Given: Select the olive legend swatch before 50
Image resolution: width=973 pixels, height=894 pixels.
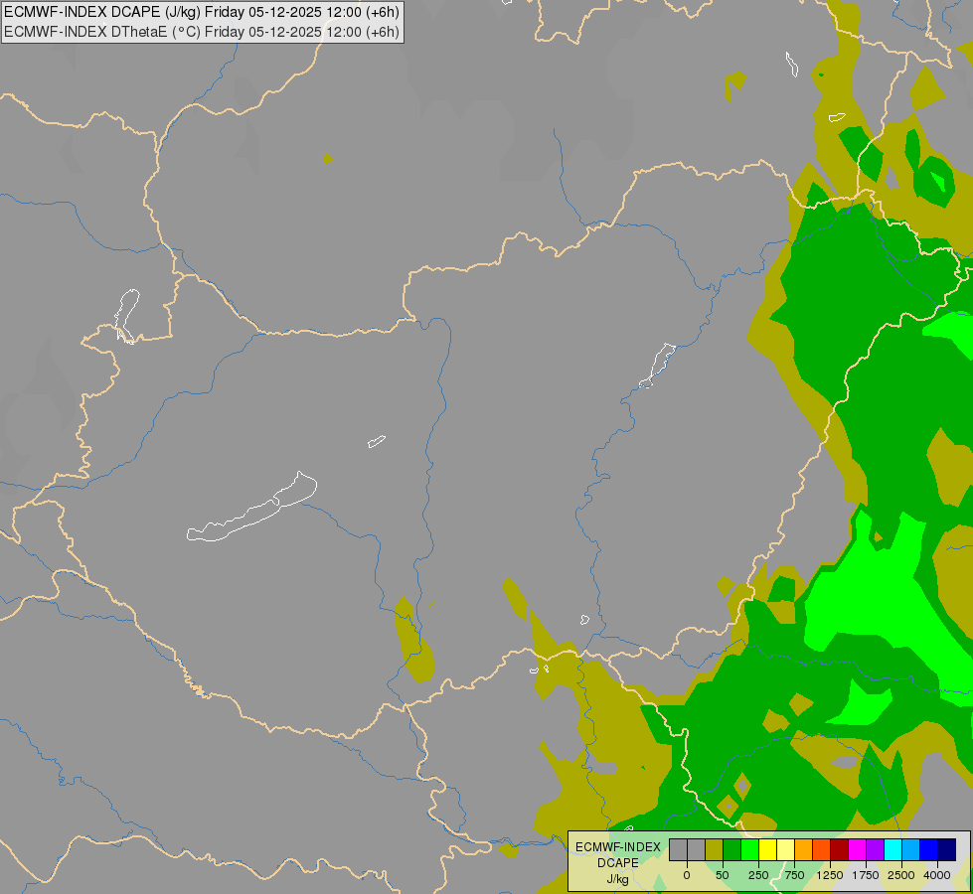Looking at the screenshot, I should pyautogui.click(x=715, y=849).
